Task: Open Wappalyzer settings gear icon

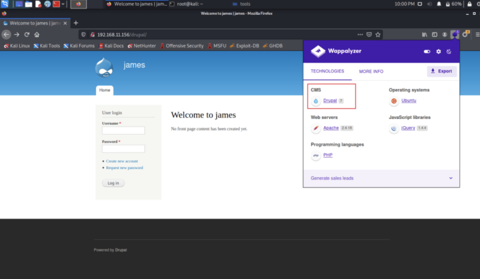Action: [439, 52]
